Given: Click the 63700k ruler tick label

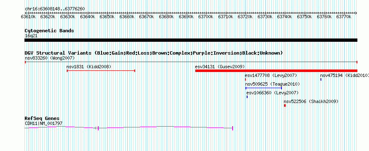Looking at the screenshot, I should click(x=206, y=17).
